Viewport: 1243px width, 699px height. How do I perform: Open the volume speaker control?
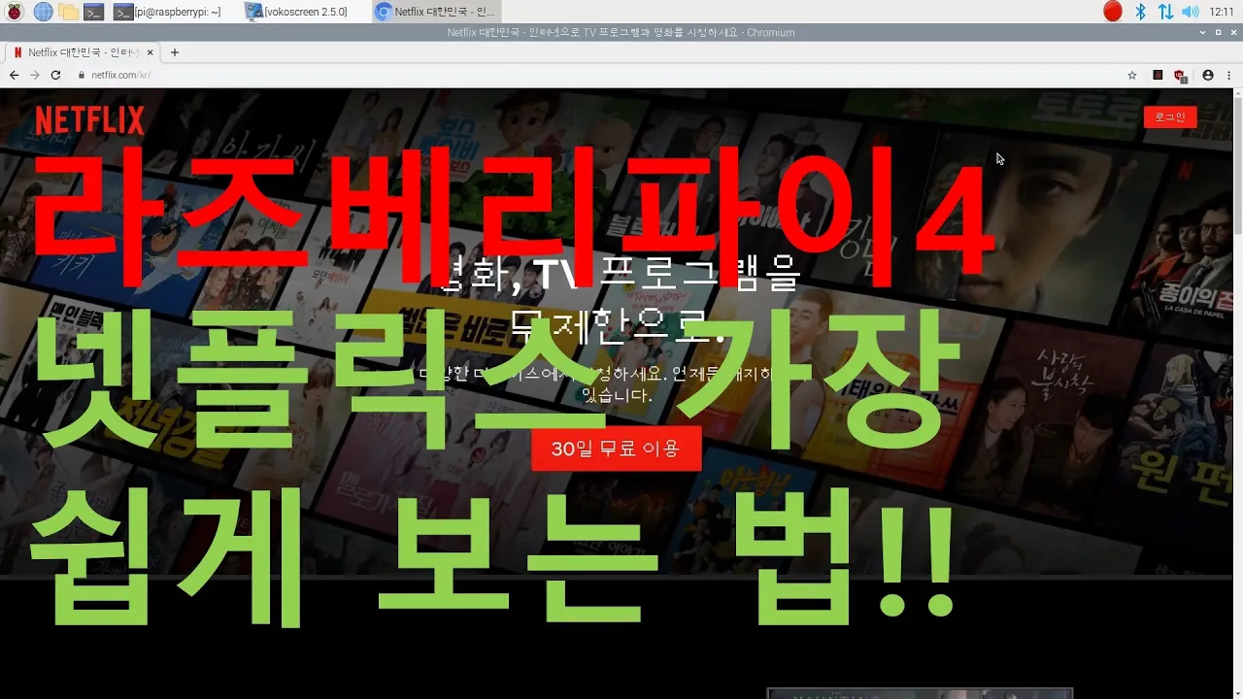pos(1190,12)
